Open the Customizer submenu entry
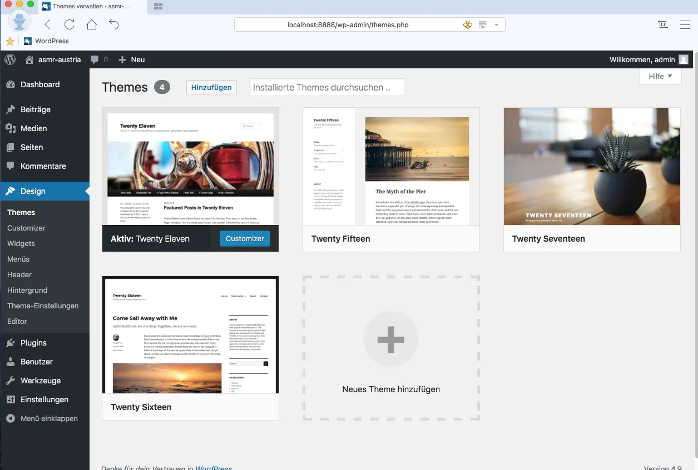This screenshot has width=698, height=470. pyautogui.click(x=26, y=228)
